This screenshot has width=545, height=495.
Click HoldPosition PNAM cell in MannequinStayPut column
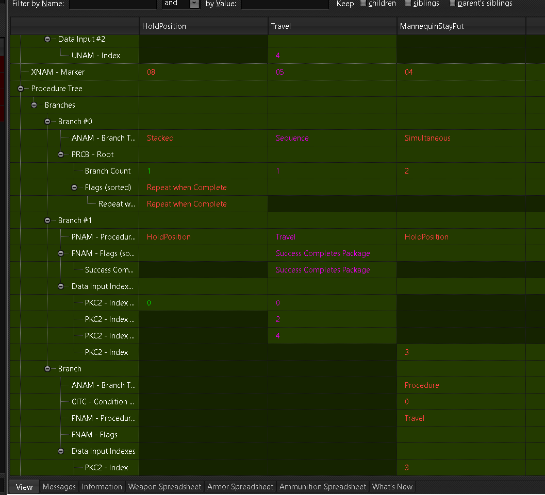tap(461, 237)
